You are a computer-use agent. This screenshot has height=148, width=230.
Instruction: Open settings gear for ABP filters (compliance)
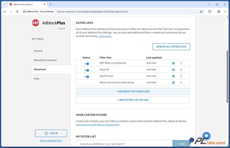tap(173, 63)
